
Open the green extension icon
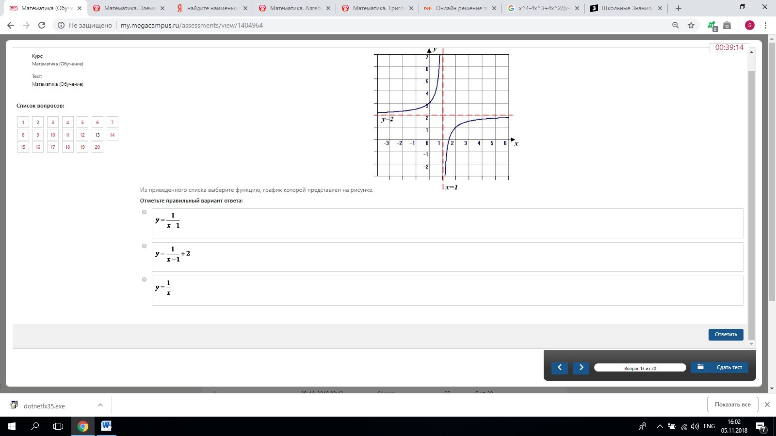click(712, 26)
